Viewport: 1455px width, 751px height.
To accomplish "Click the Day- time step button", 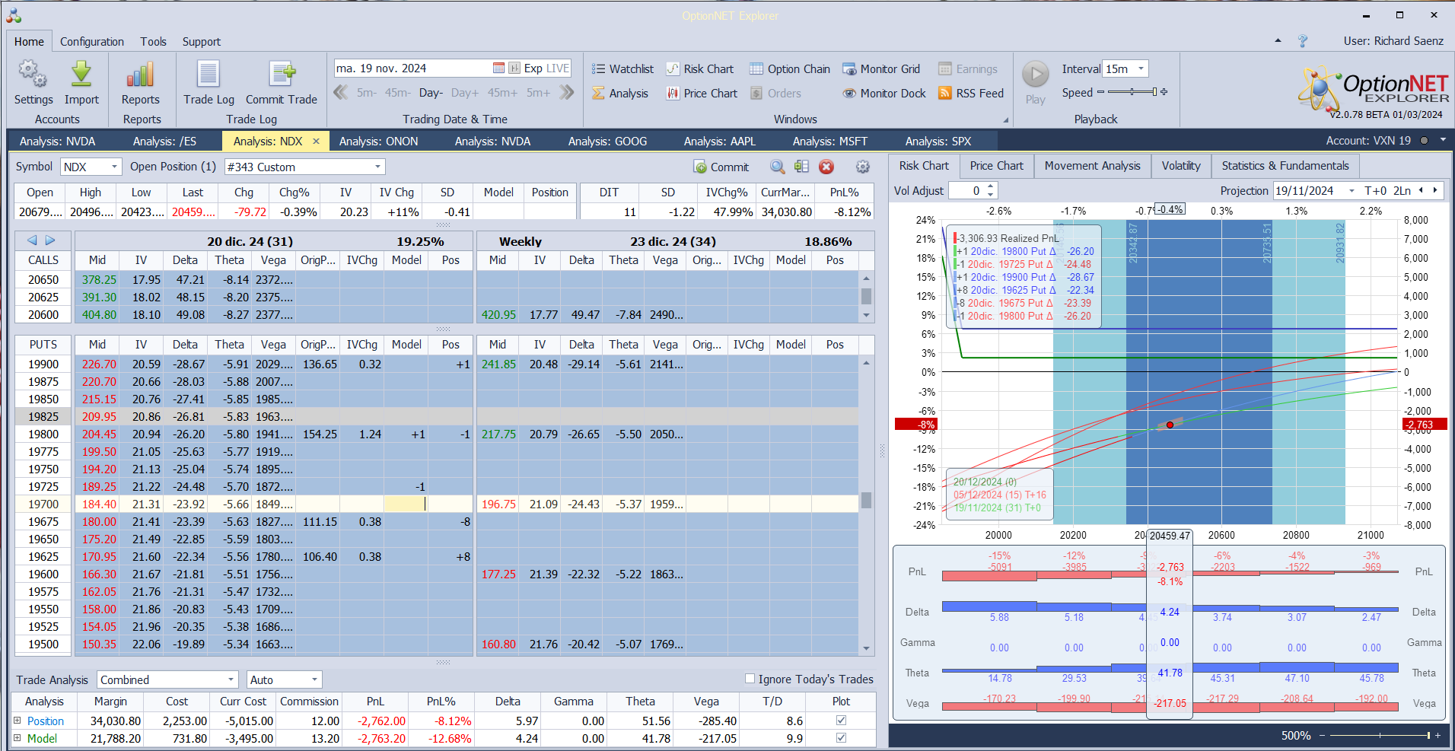I will (431, 93).
